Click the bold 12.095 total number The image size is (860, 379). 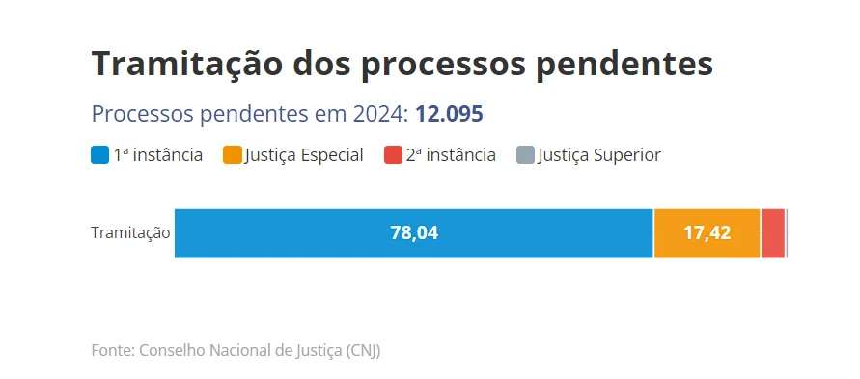pos(449,114)
